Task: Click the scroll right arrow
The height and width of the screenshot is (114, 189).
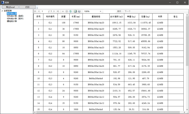Action: coord(184,112)
